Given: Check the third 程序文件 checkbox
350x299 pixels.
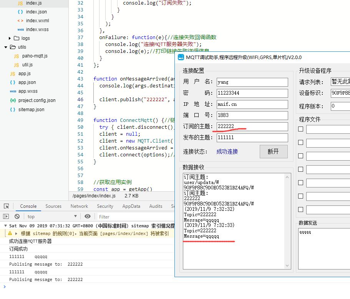Looking at the screenshot, I should click(x=301, y=156).
